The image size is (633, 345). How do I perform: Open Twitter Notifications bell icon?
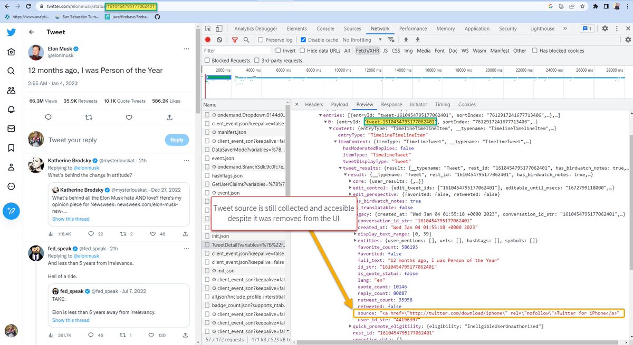click(x=11, y=109)
